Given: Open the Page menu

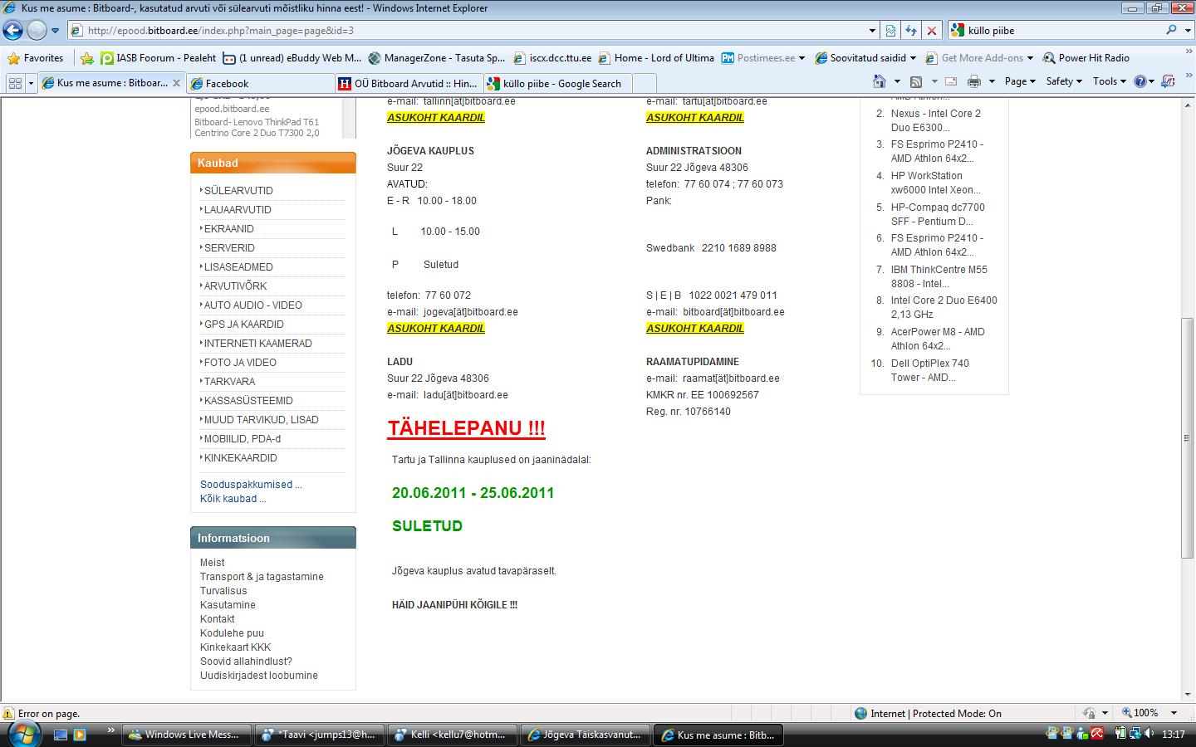Looking at the screenshot, I should point(1020,81).
